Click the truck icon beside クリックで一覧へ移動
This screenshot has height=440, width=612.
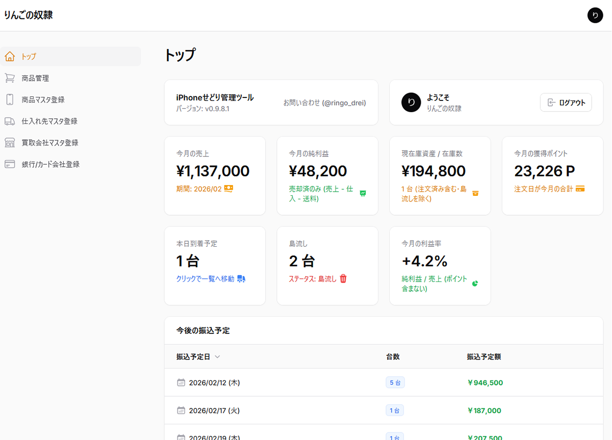[x=242, y=278]
